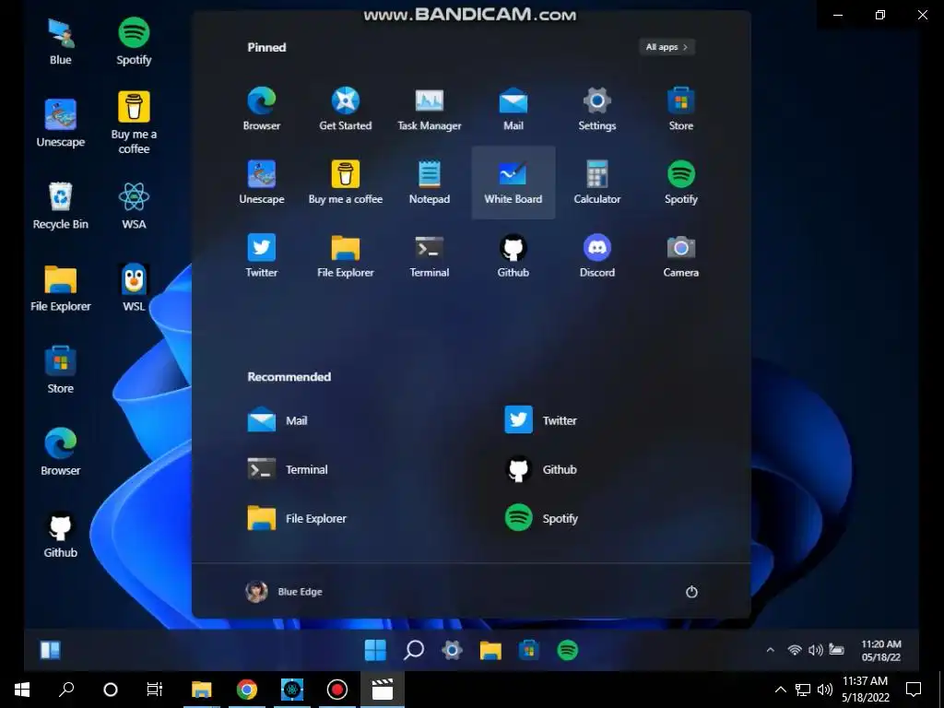The width and height of the screenshot is (944, 708).
Task: Click the power button in Start menu
Action: pos(691,592)
